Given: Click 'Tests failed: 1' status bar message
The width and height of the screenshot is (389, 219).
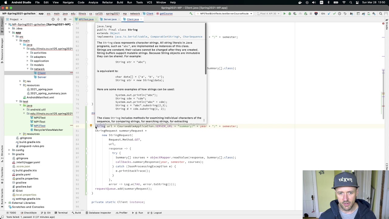Looking at the screenshot, I should click(x=30, y=217).
